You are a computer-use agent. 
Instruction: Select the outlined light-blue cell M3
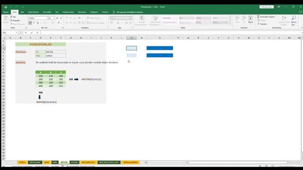(132, 48)
